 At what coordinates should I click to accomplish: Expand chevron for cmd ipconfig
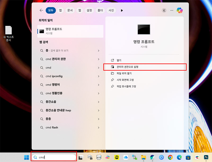99,76
